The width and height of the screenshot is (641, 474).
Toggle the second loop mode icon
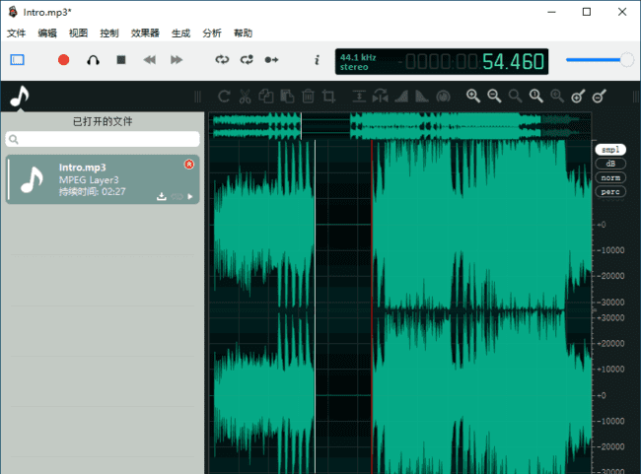247,60
